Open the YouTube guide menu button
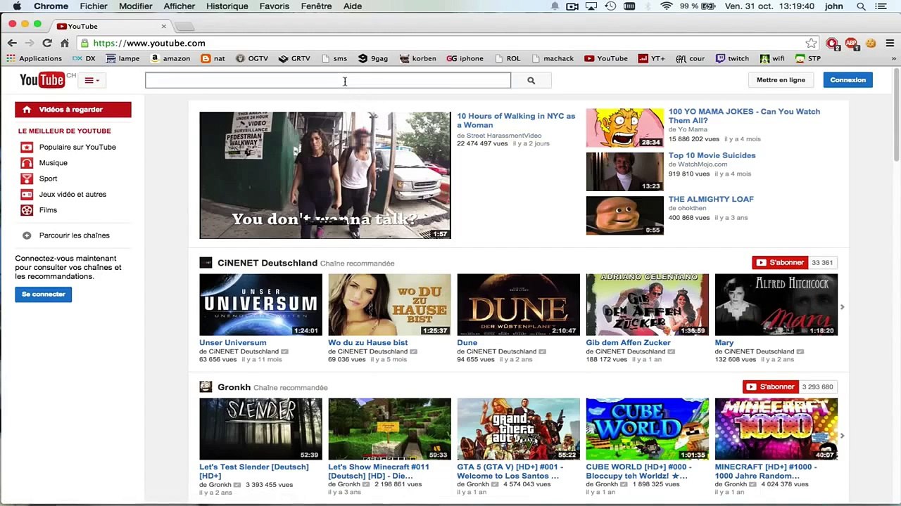The height and width of the screenshot is (506, 901). [92, 80]
